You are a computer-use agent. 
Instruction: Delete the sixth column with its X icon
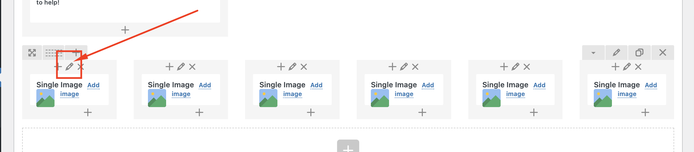click(638, 67)
